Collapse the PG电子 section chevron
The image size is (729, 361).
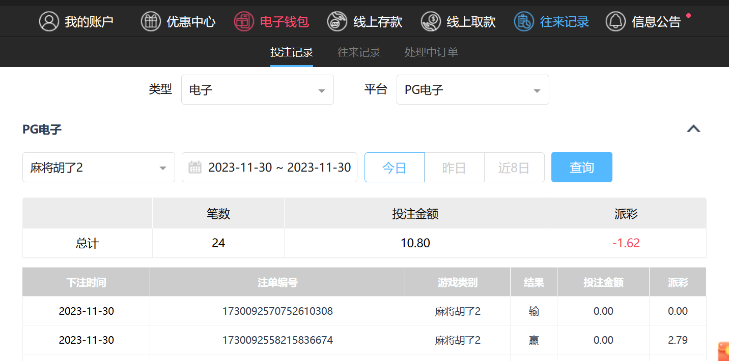(x=693, y=129)
